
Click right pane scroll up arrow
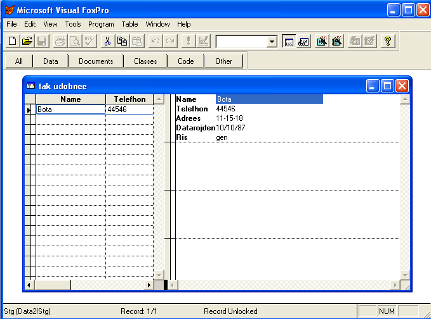[x=405, y=99]
